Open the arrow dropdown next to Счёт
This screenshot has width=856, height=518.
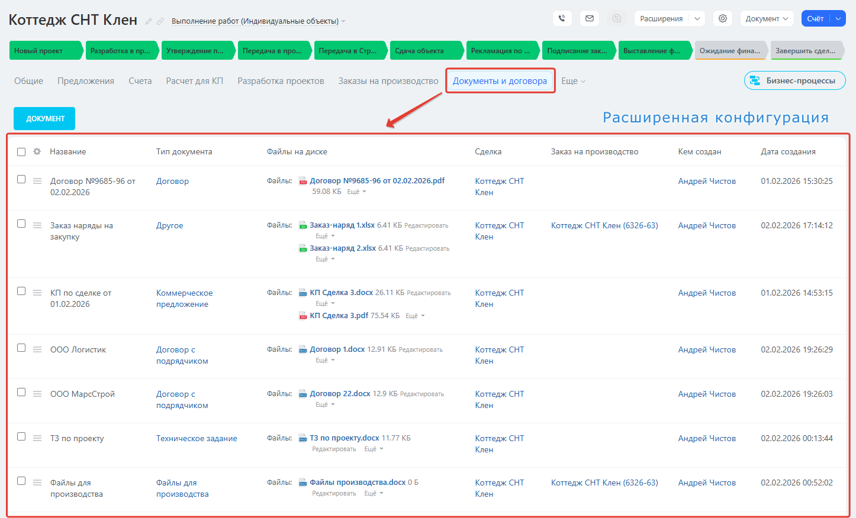(838, 18)
